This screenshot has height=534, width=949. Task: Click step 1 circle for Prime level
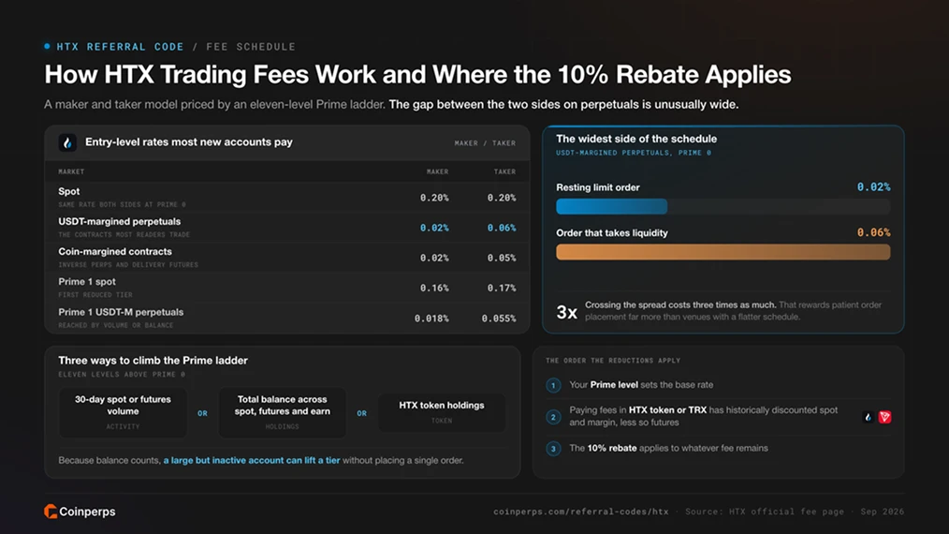[x=553, y=385]
